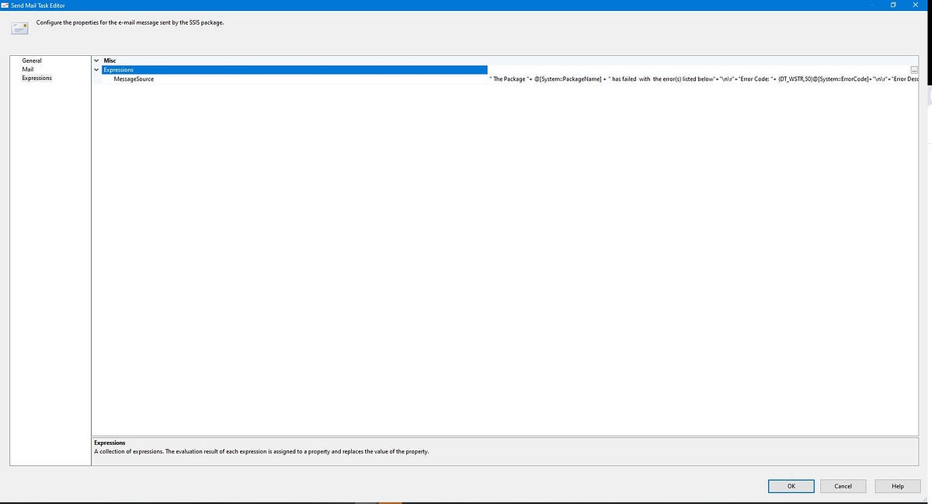Click the Expressions description panel at bottom
This screenshot has height=504, width=932.
coord(311,447)
